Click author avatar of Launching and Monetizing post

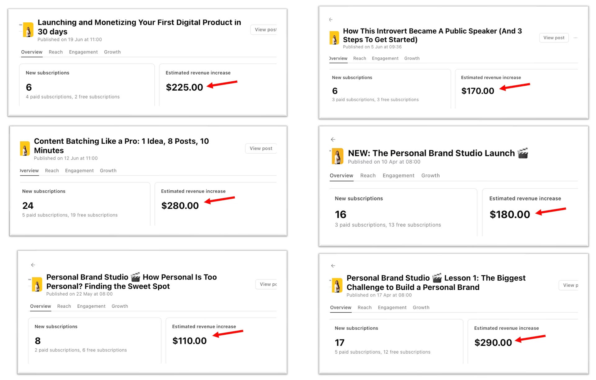28,30
